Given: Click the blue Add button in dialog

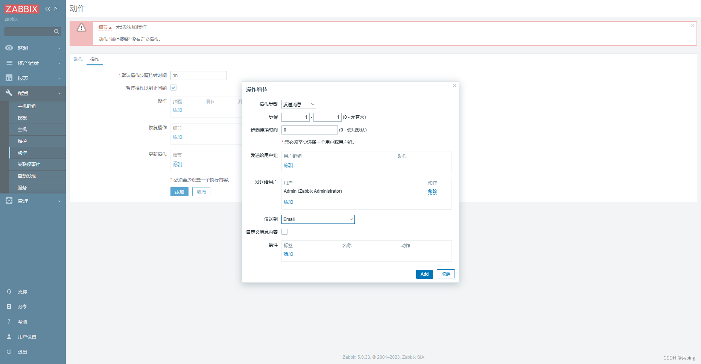Looking at the screenshot, I should pyautogui.click(x=424, y=274).
